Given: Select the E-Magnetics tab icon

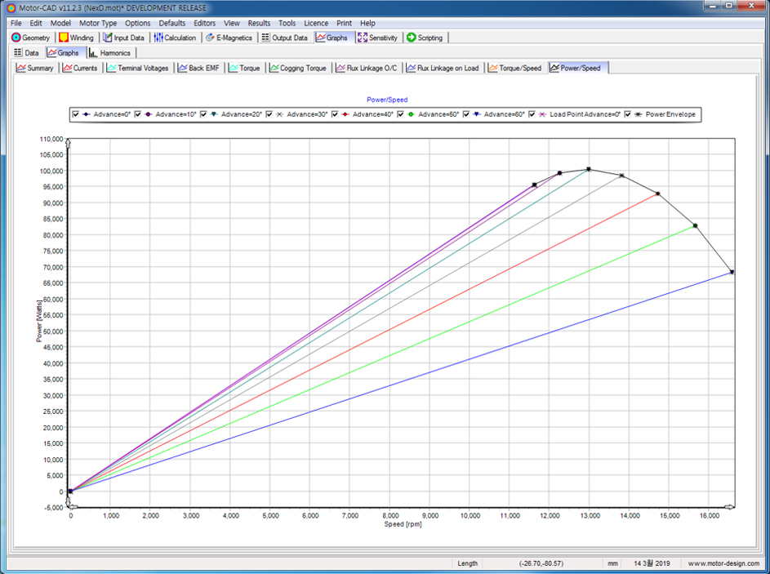Looking at the screenshot, I should tap(210, 38).
